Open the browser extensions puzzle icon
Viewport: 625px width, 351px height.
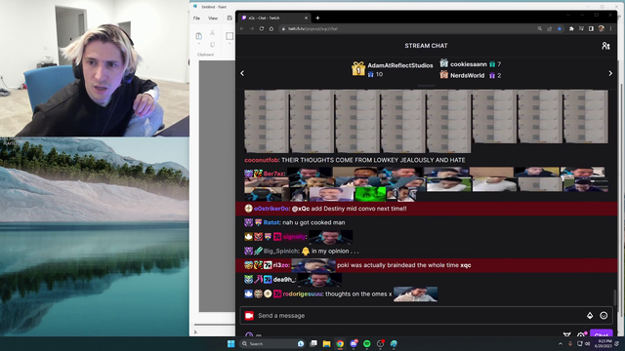(571, 28)
